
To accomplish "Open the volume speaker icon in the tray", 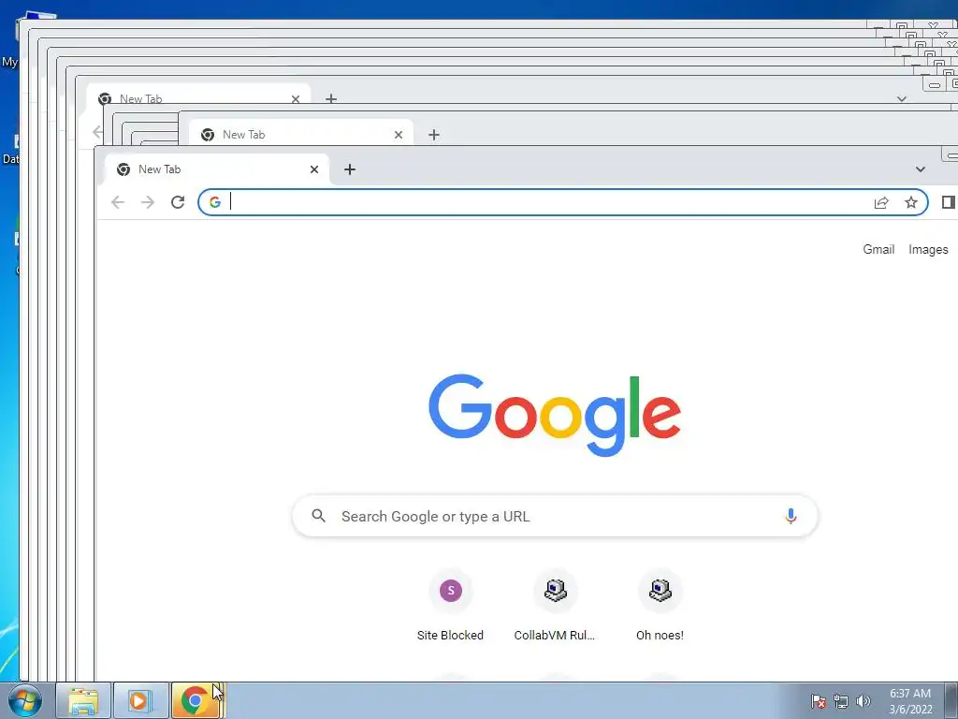I will 864,701.
